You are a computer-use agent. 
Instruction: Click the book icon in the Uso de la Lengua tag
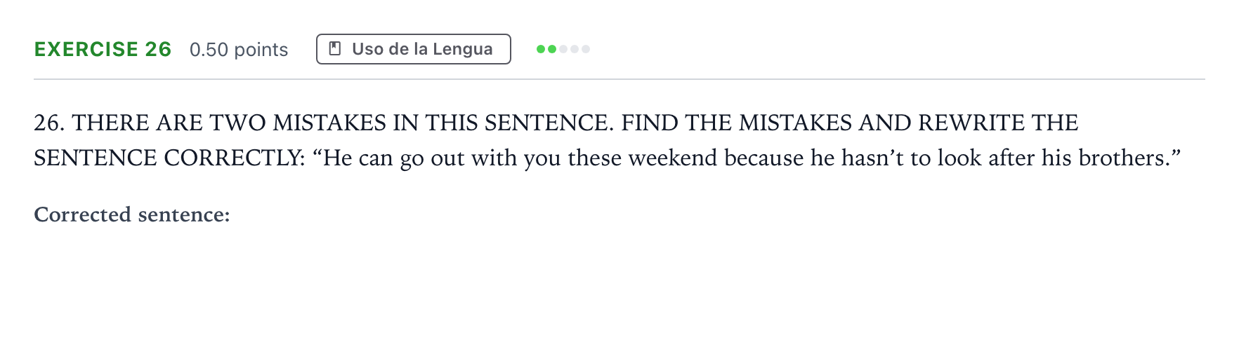[x=335, y=49]
